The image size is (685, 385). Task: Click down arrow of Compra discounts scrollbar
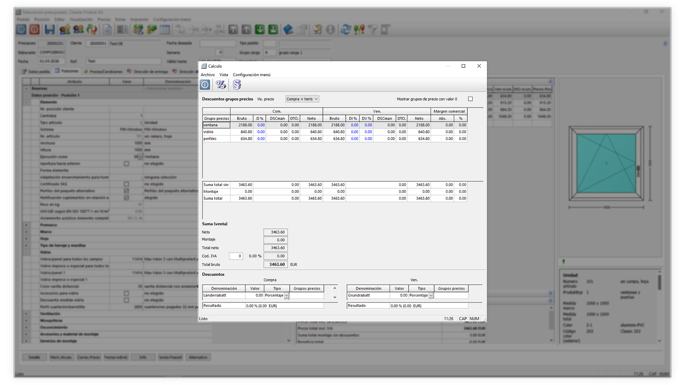(335, 297)
